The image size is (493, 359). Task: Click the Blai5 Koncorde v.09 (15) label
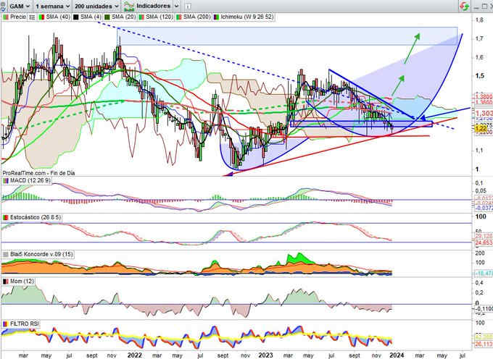click(41, 254)
